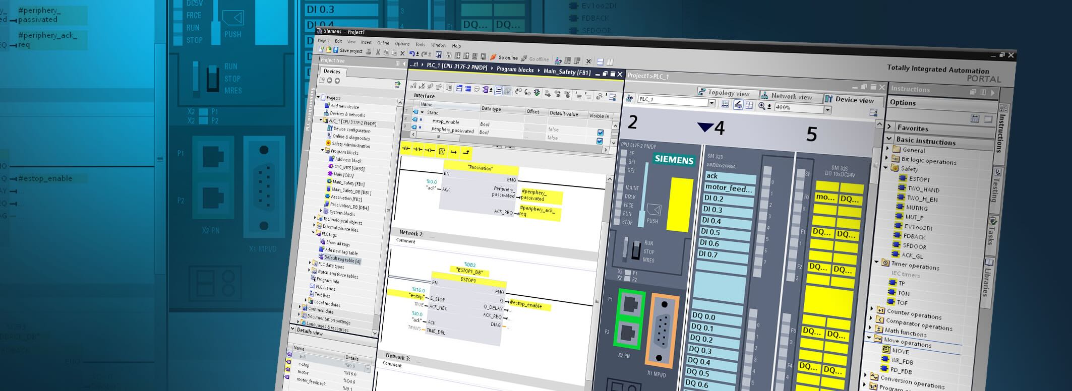Insert an empty box instruction

pyautogui.click(x=442, y=151)
